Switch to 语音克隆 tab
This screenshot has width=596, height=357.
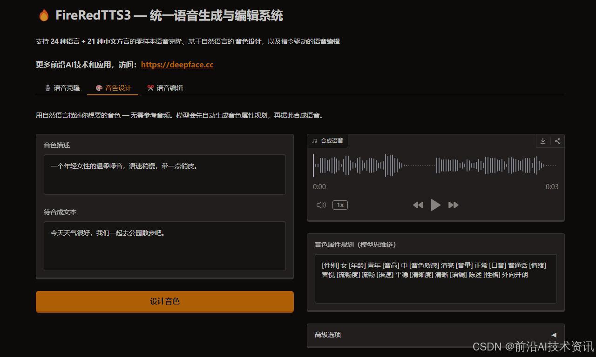tap(62, 88)
